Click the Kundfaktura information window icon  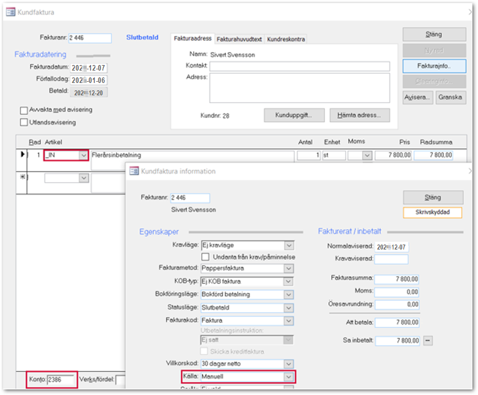pos(134,171)
